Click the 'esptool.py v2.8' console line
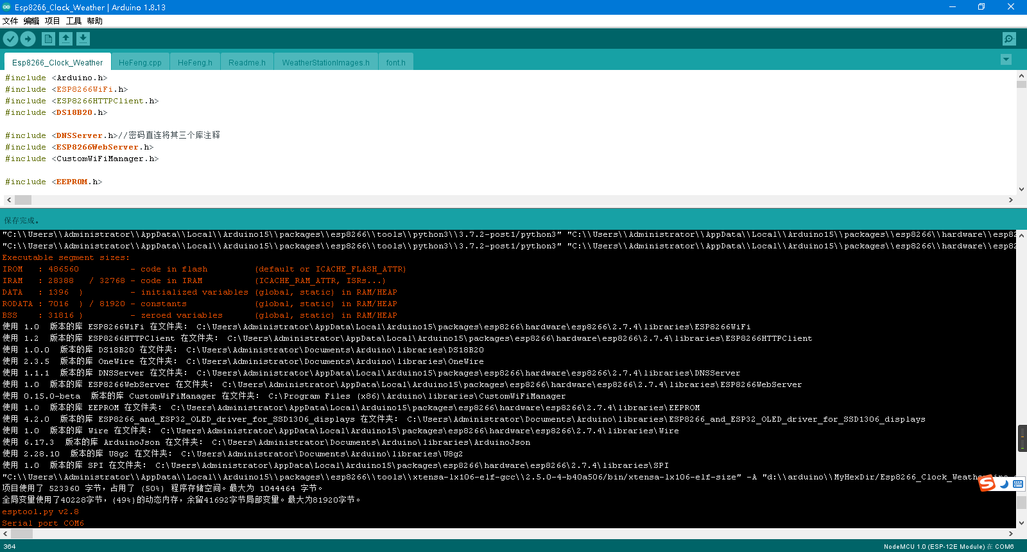 coord(40,512)
